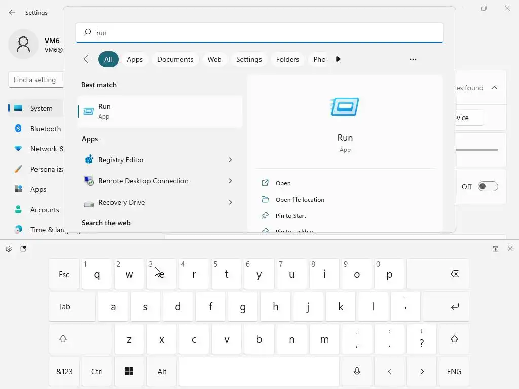Tap the &123 symbols key
Screen dimensions: 519x389
pos(64,371)
